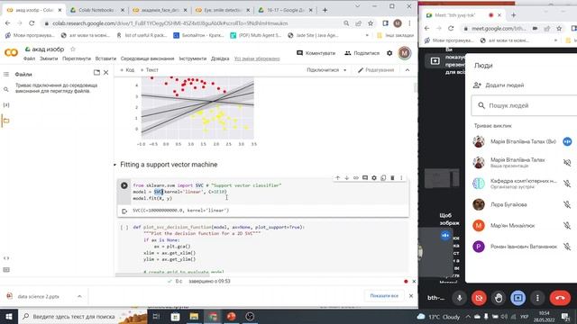Open cell editor settings gear

pos(374,178)
